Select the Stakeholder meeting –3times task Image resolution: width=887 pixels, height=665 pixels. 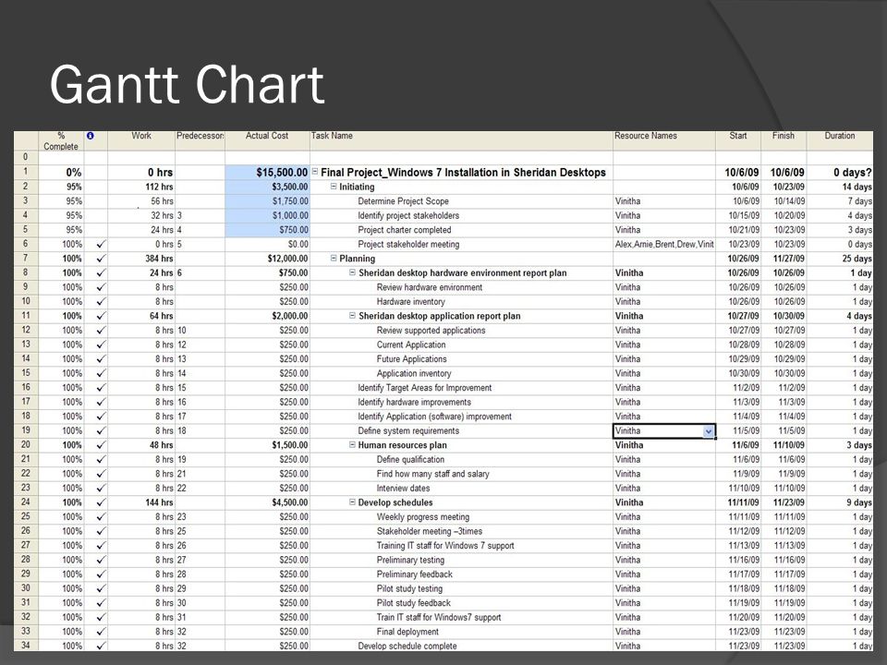[x=430, y=532]
